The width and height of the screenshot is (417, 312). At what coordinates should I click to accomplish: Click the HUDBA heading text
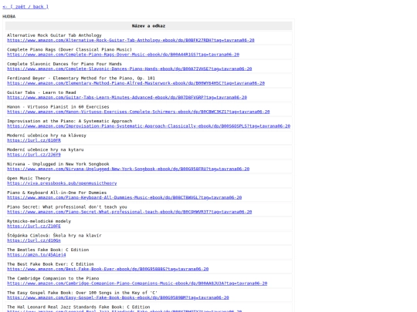pyautogui.click(x=9, y=16)
